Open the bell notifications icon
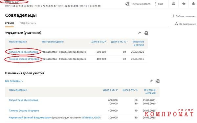The image size is (197, 123). [193, 4]
